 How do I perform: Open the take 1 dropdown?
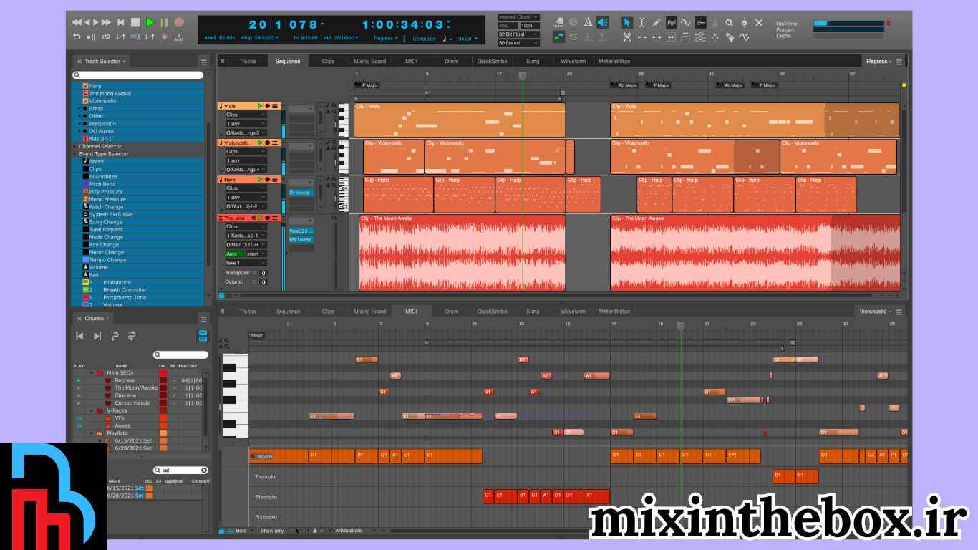(246, 263)
